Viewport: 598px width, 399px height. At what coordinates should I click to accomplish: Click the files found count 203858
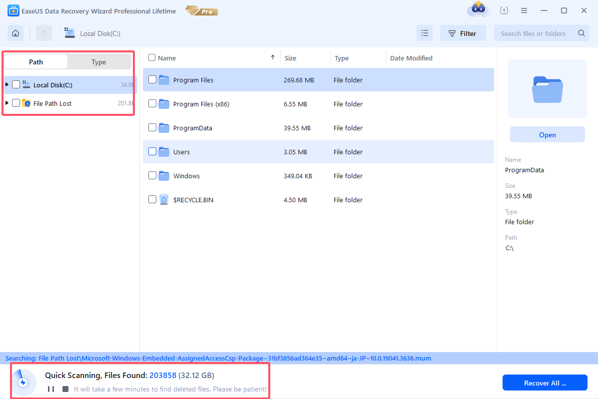coord(163,376)
